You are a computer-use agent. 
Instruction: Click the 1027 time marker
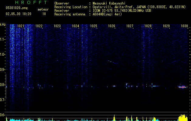click(x=130, y=26)
